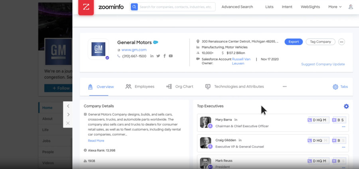The width and height of the screenshot is (359, 169).
Task: Select About in background LinkedIn sidebar
Action: point(47,119)
